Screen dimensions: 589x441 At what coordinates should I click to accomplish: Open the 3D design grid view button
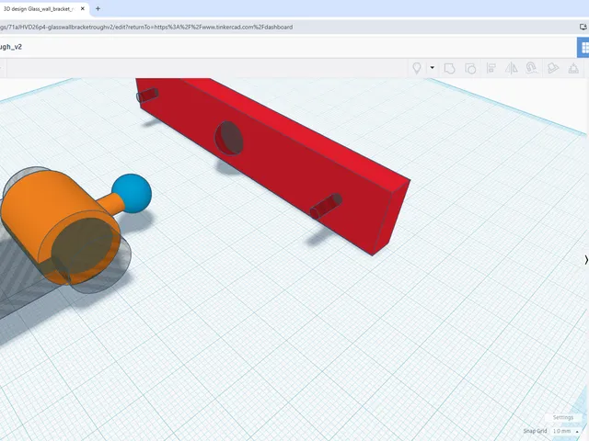coord(583,47)
